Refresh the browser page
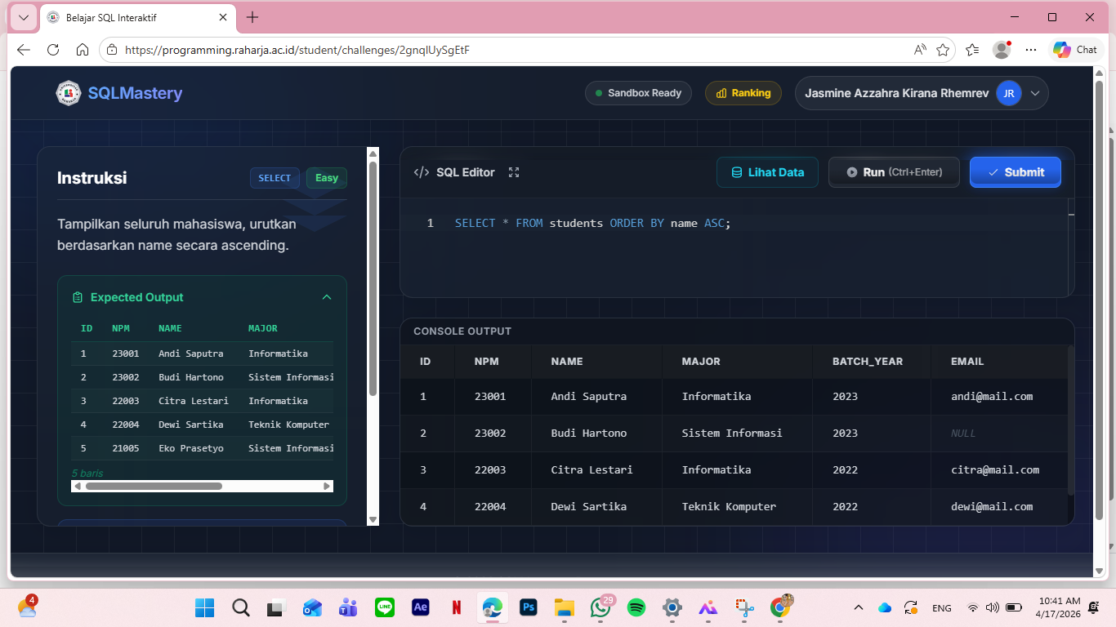The image size is (1116, 627). [x=53, y=50]
